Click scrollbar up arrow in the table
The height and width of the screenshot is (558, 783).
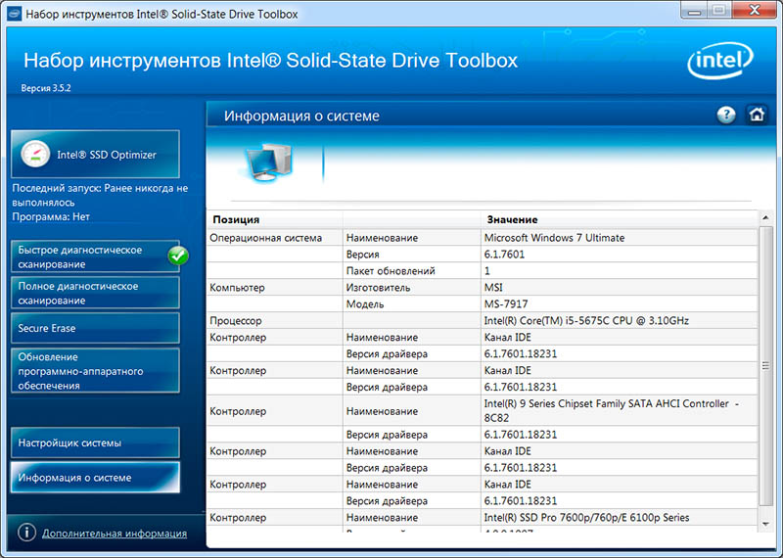pos(765,218)
